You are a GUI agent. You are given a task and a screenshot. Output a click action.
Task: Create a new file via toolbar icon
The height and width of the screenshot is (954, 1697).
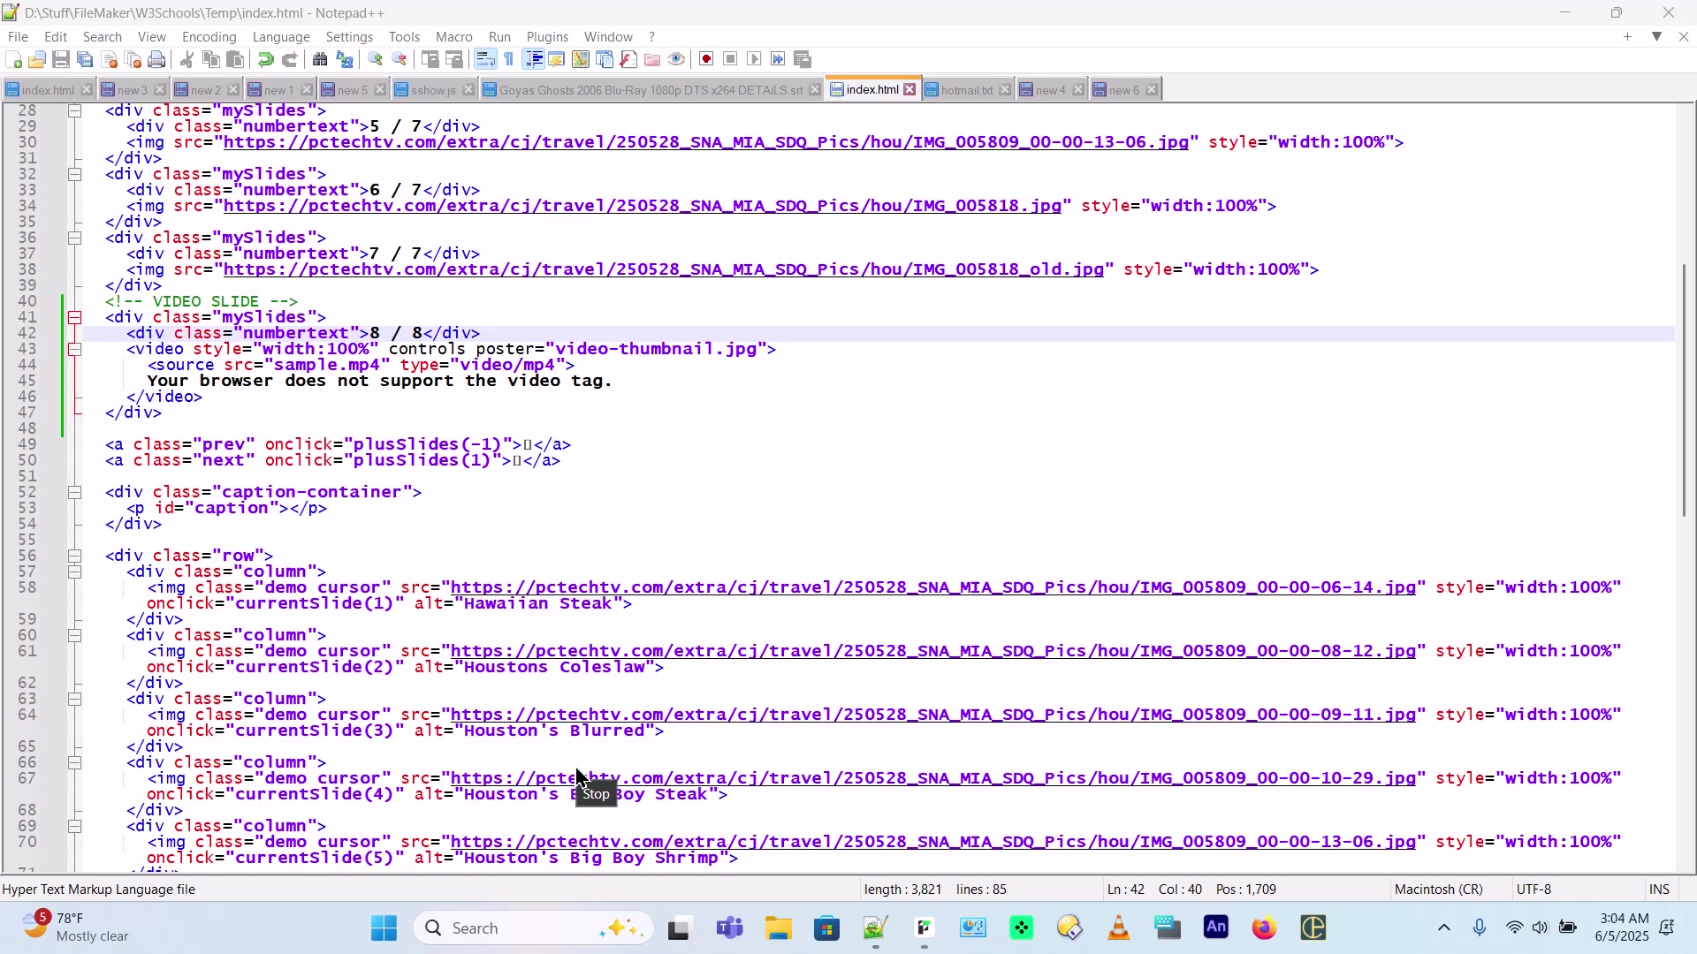click(x=13, y=59)
